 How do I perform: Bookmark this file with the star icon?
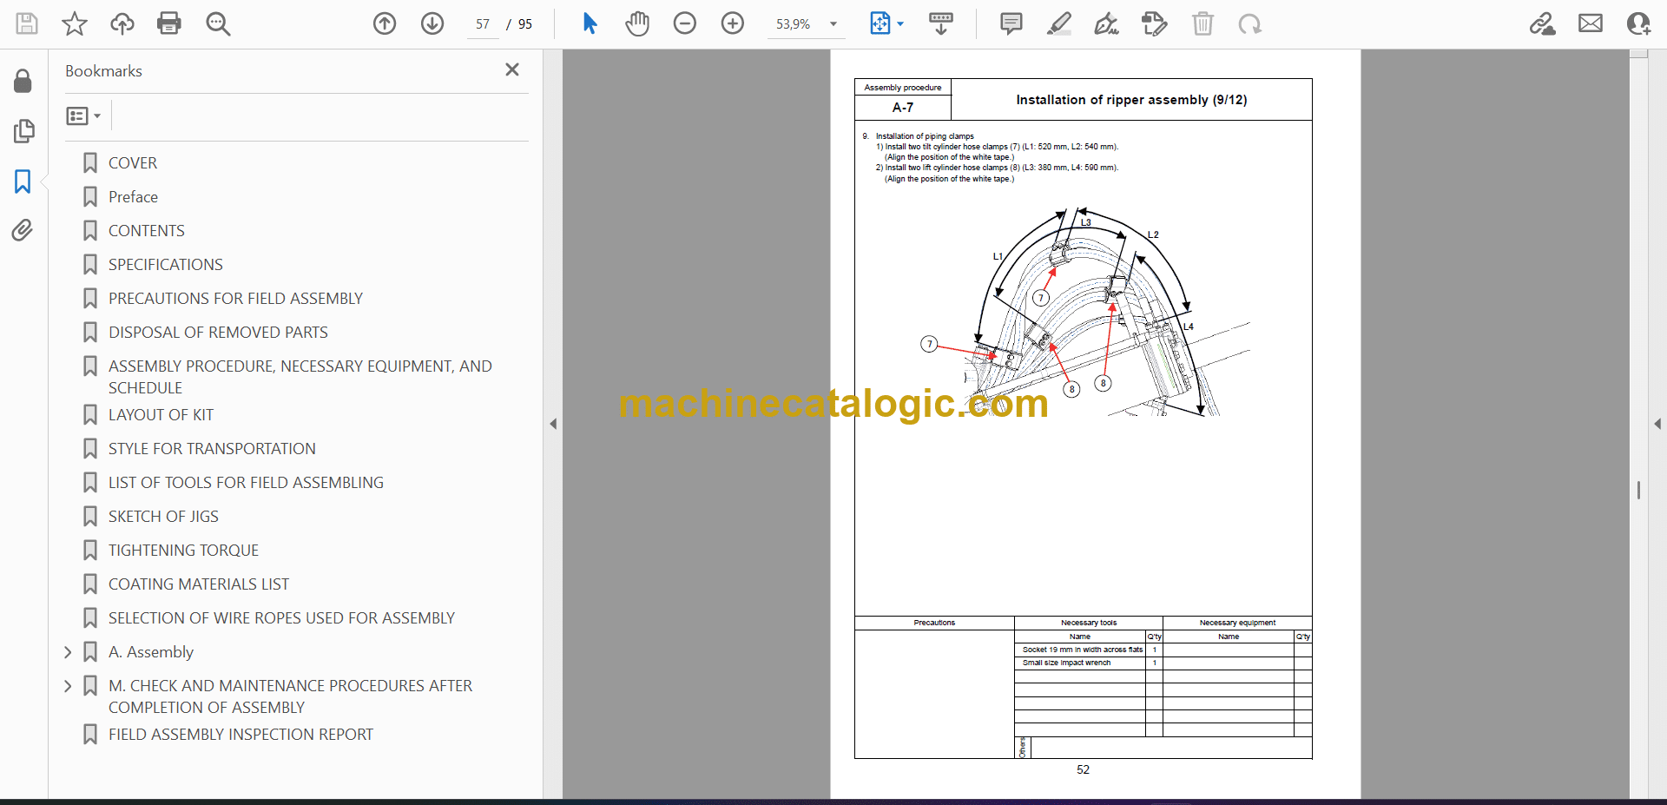75,23
